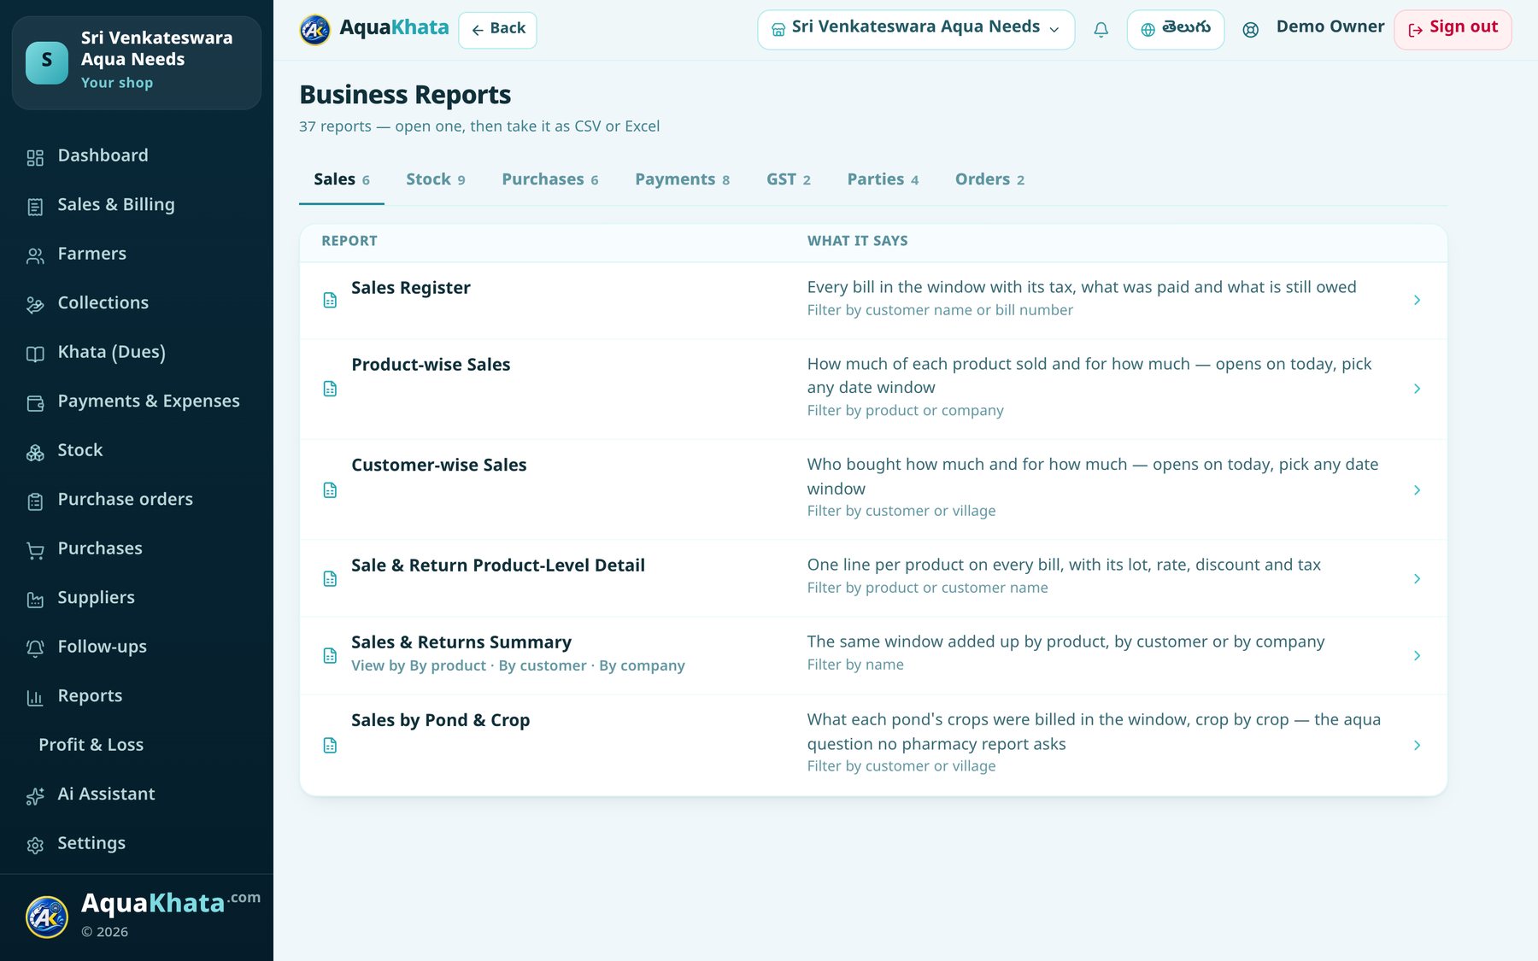Click the Collections hand-coins icon
1538x961 pixels.
pos(35,305)
